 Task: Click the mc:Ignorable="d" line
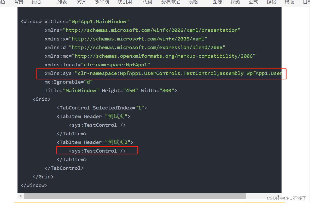click(x=68, y=82)
